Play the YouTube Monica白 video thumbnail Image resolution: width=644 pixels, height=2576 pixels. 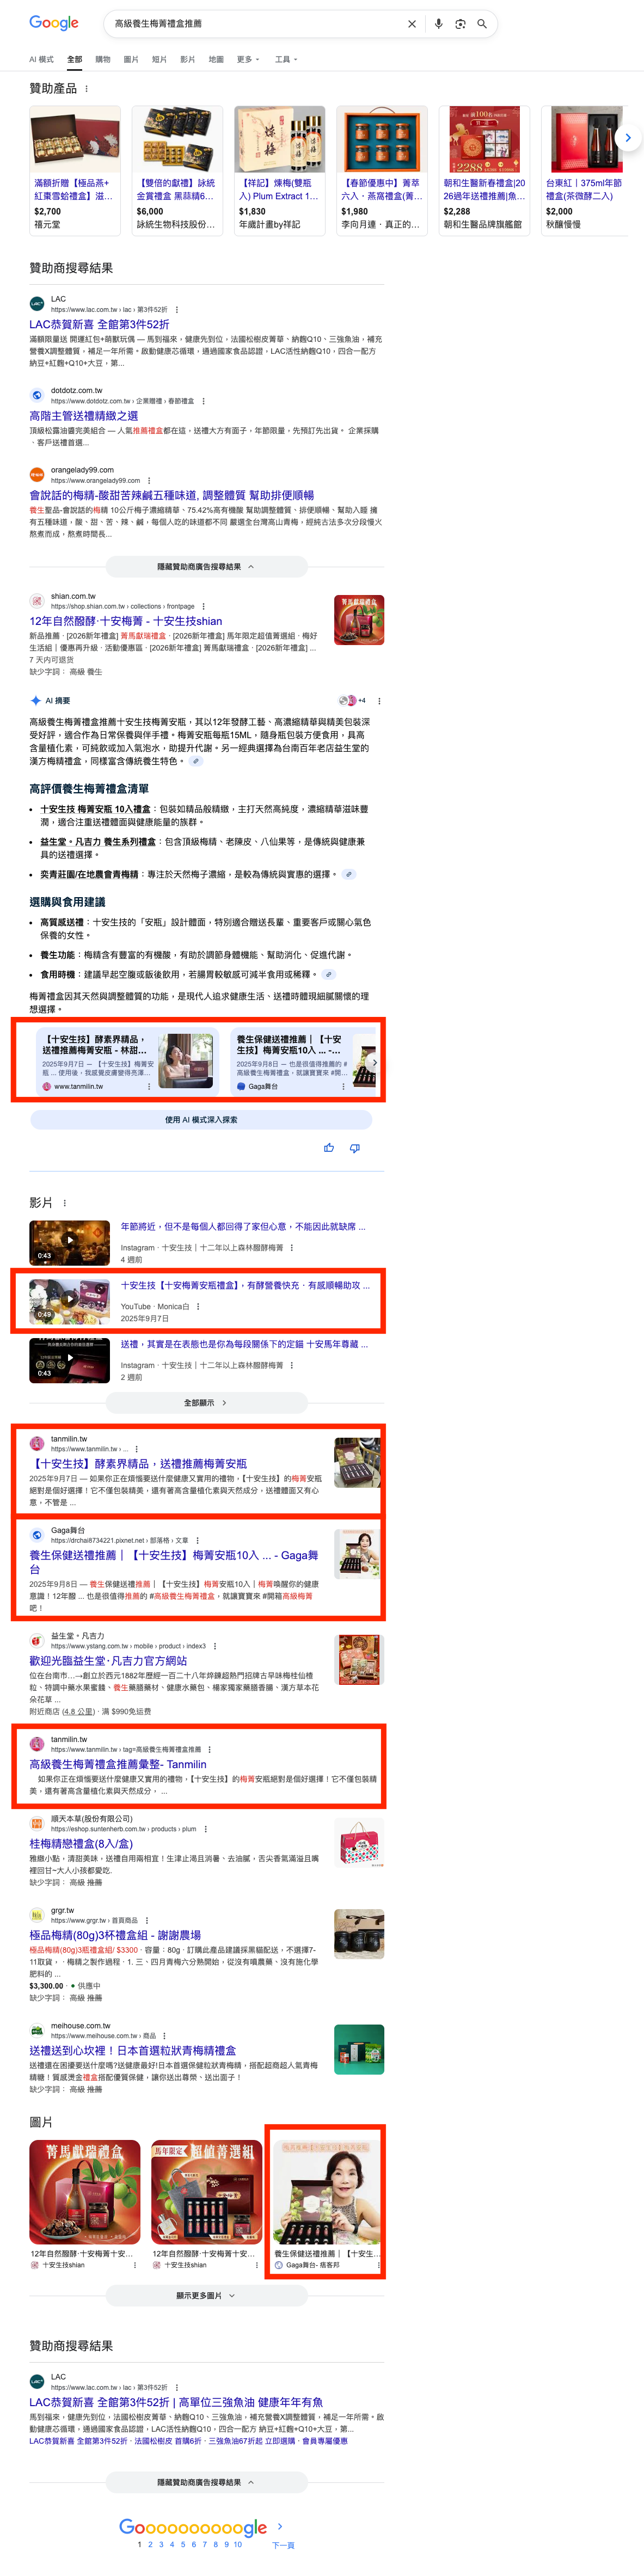69,1300
